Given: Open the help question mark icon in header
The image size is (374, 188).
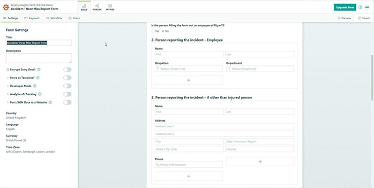Looking at the screenshot, I should point(360,8).
